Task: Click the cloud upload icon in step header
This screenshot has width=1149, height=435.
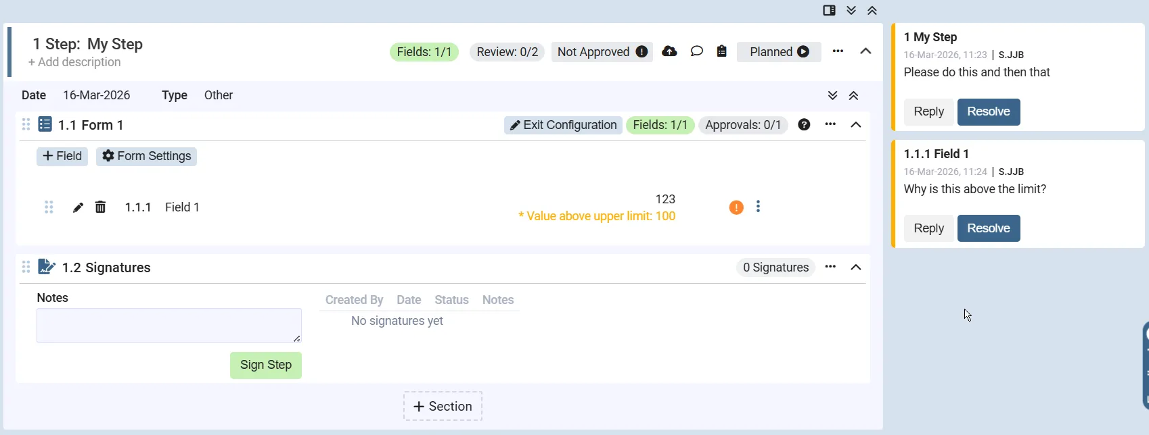Action: click(669, 51)
